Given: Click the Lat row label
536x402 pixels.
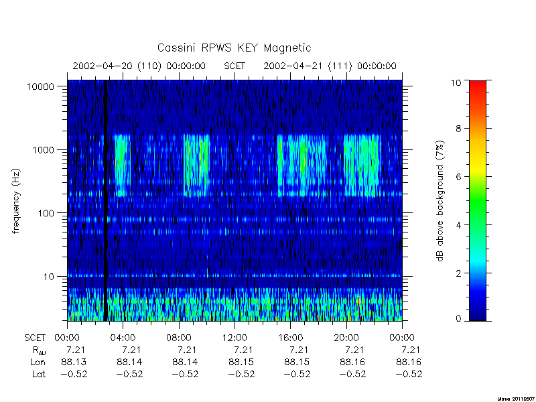Looking at the screenshot, I should tap(39, 374).
